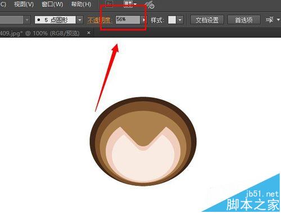Image resolution: width=281 pixels, height=213 pixels.
Task: Expand the brush definition dropdown arrow
Action: coord(80,20)
